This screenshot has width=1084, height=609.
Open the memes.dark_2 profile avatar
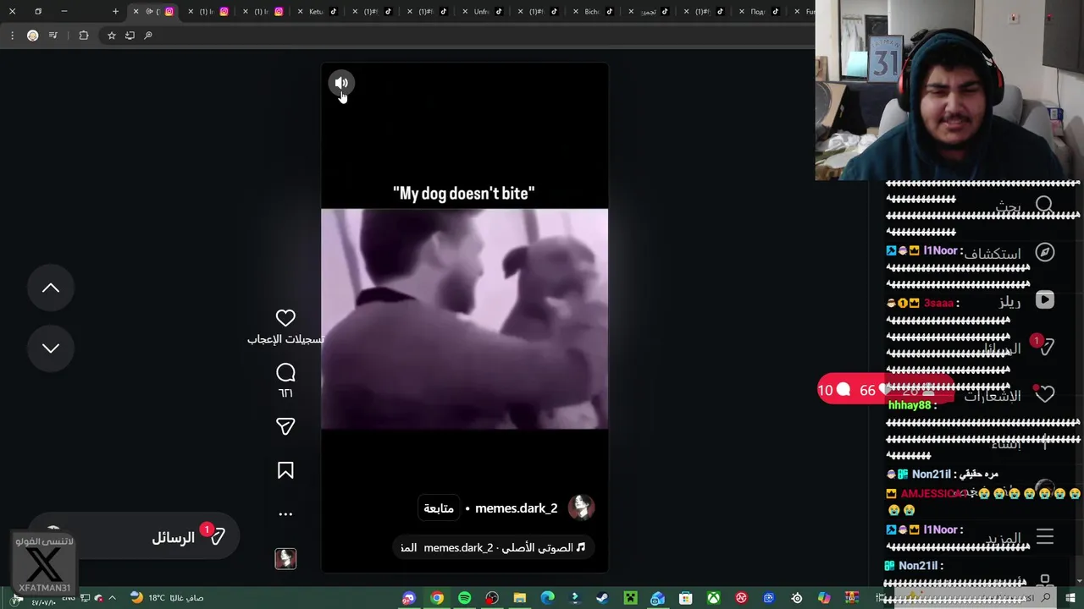581,507
